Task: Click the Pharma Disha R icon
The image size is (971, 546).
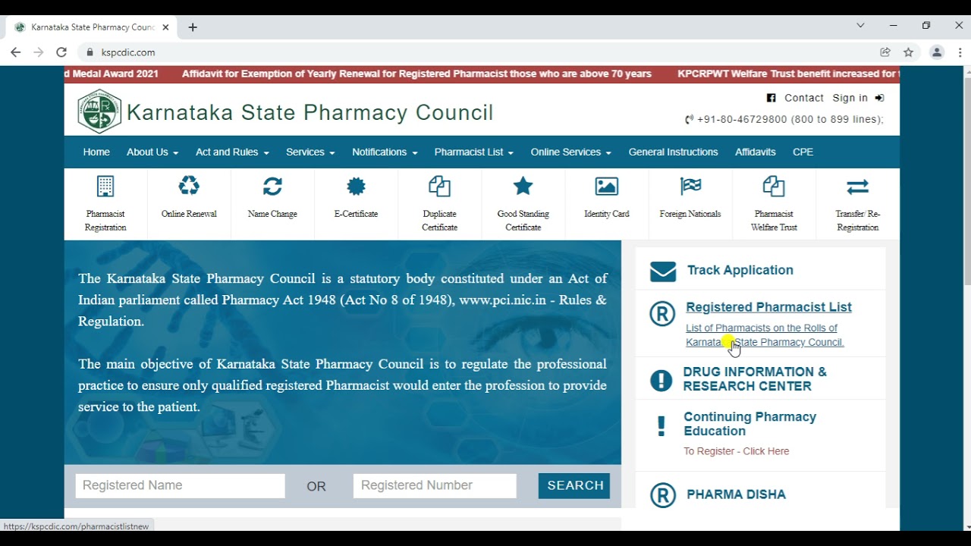Action: [x=662, y=496]
